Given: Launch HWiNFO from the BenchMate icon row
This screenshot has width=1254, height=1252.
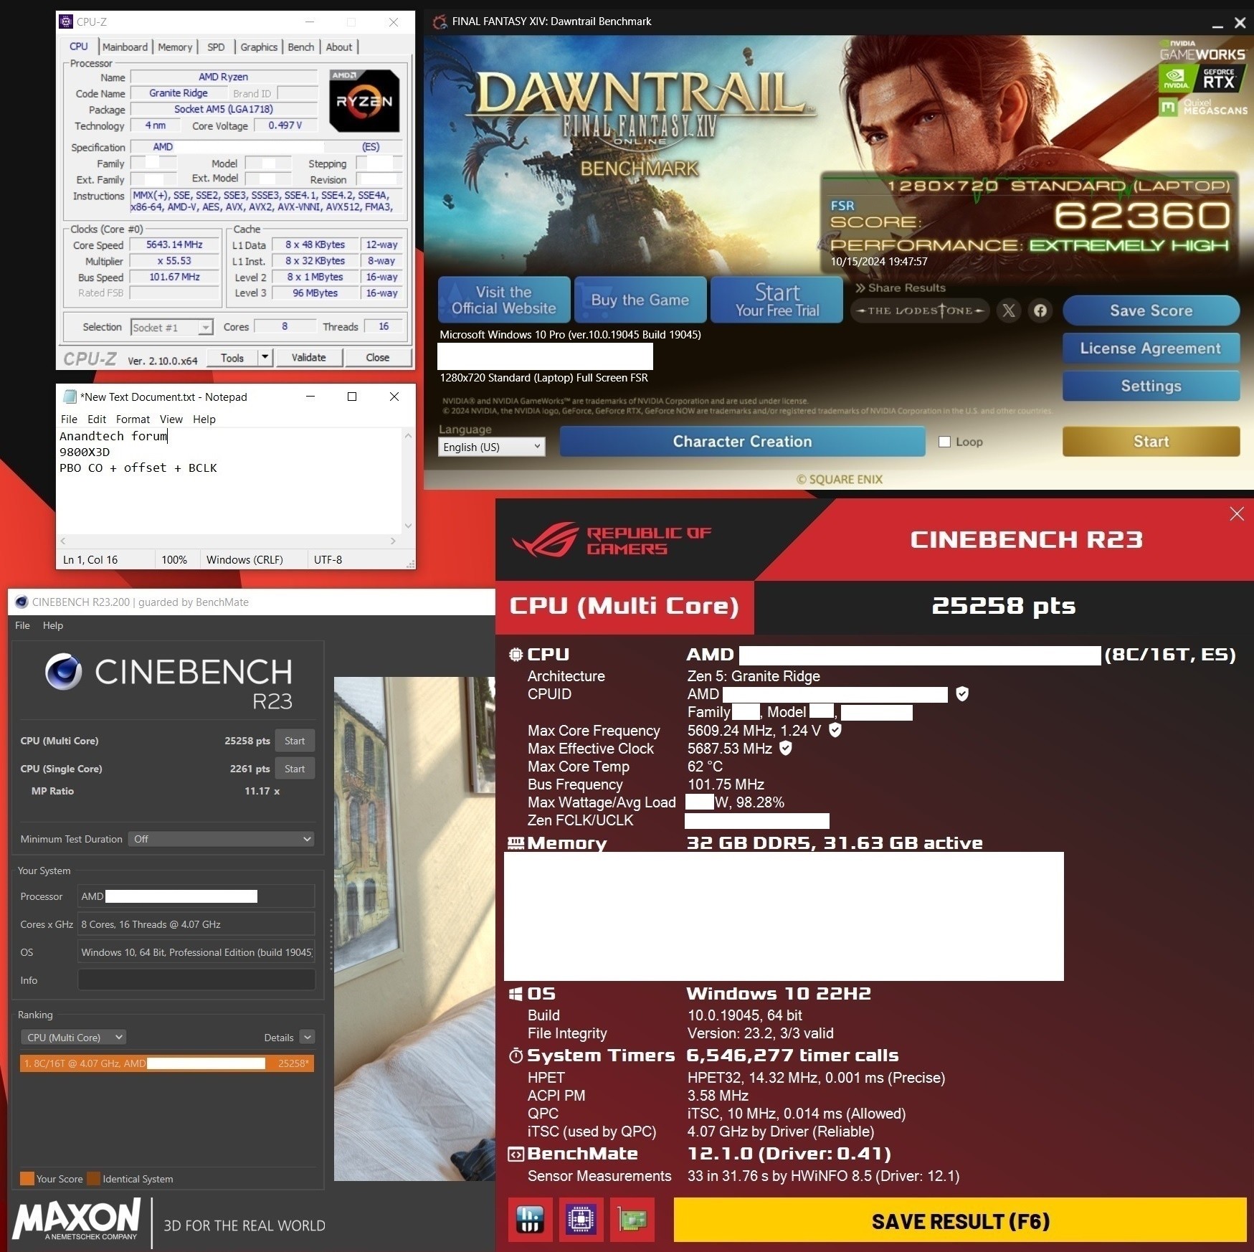Looking at the screenshot, I should [x=530, y=1219].
